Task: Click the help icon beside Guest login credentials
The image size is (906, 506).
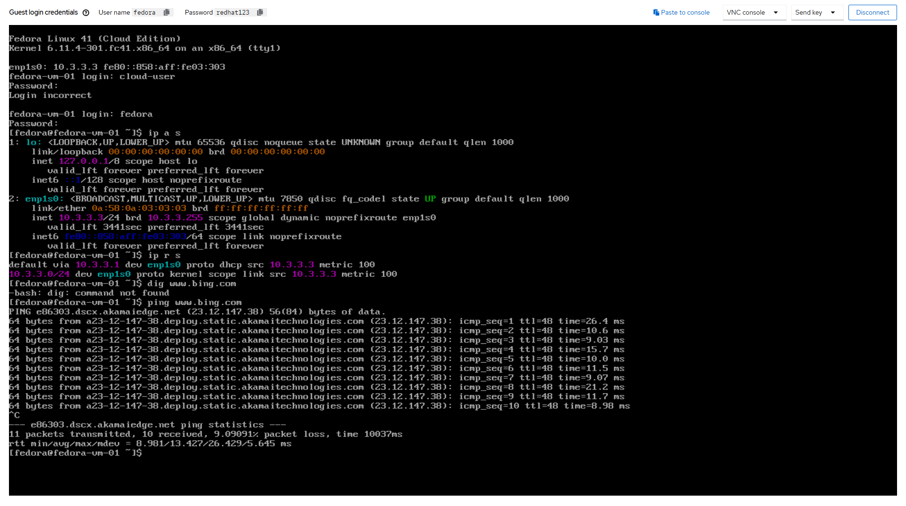Action: point(86,13)
